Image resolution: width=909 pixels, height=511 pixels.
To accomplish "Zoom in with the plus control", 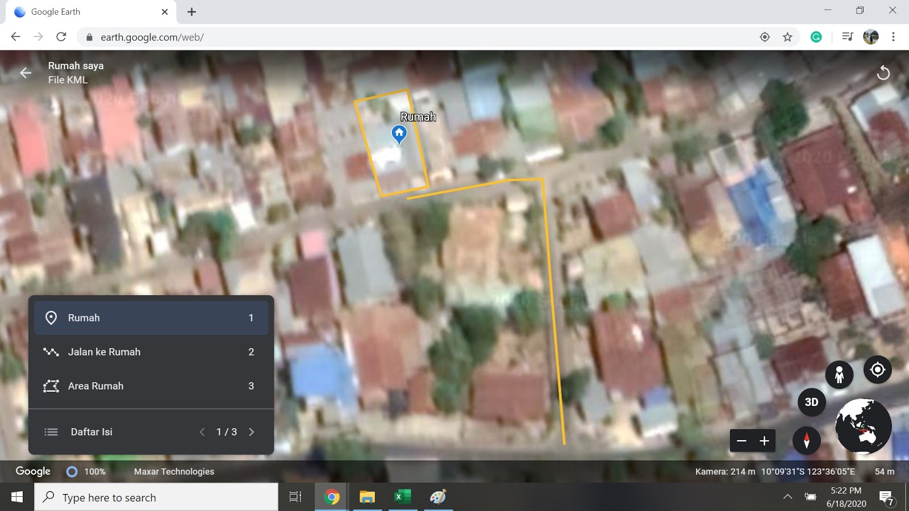I will [765, 440].
